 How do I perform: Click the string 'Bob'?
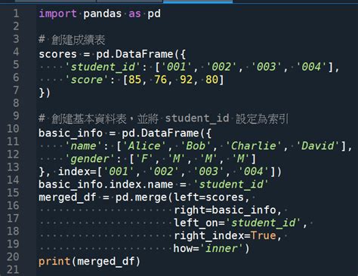pos(196,146)
